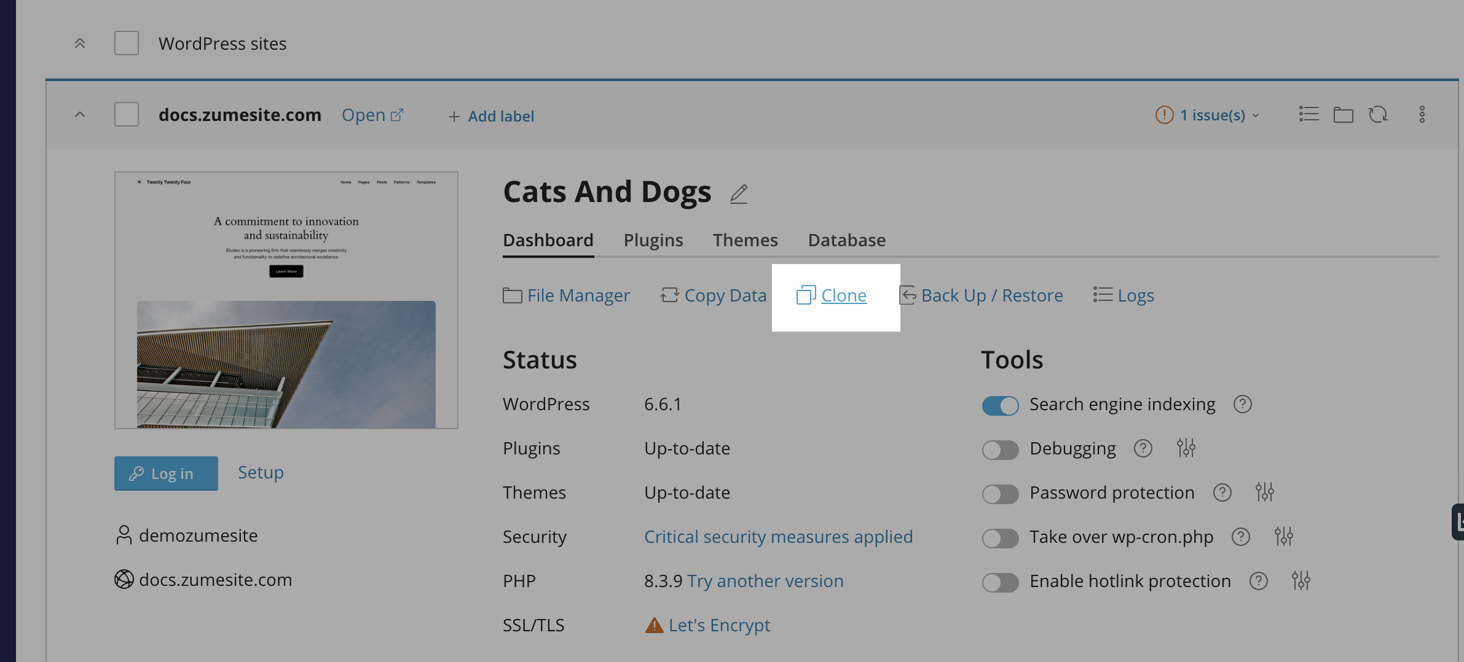Show help for Debugging
The width and height of the screenshot is (1464, 662).
1143,448
